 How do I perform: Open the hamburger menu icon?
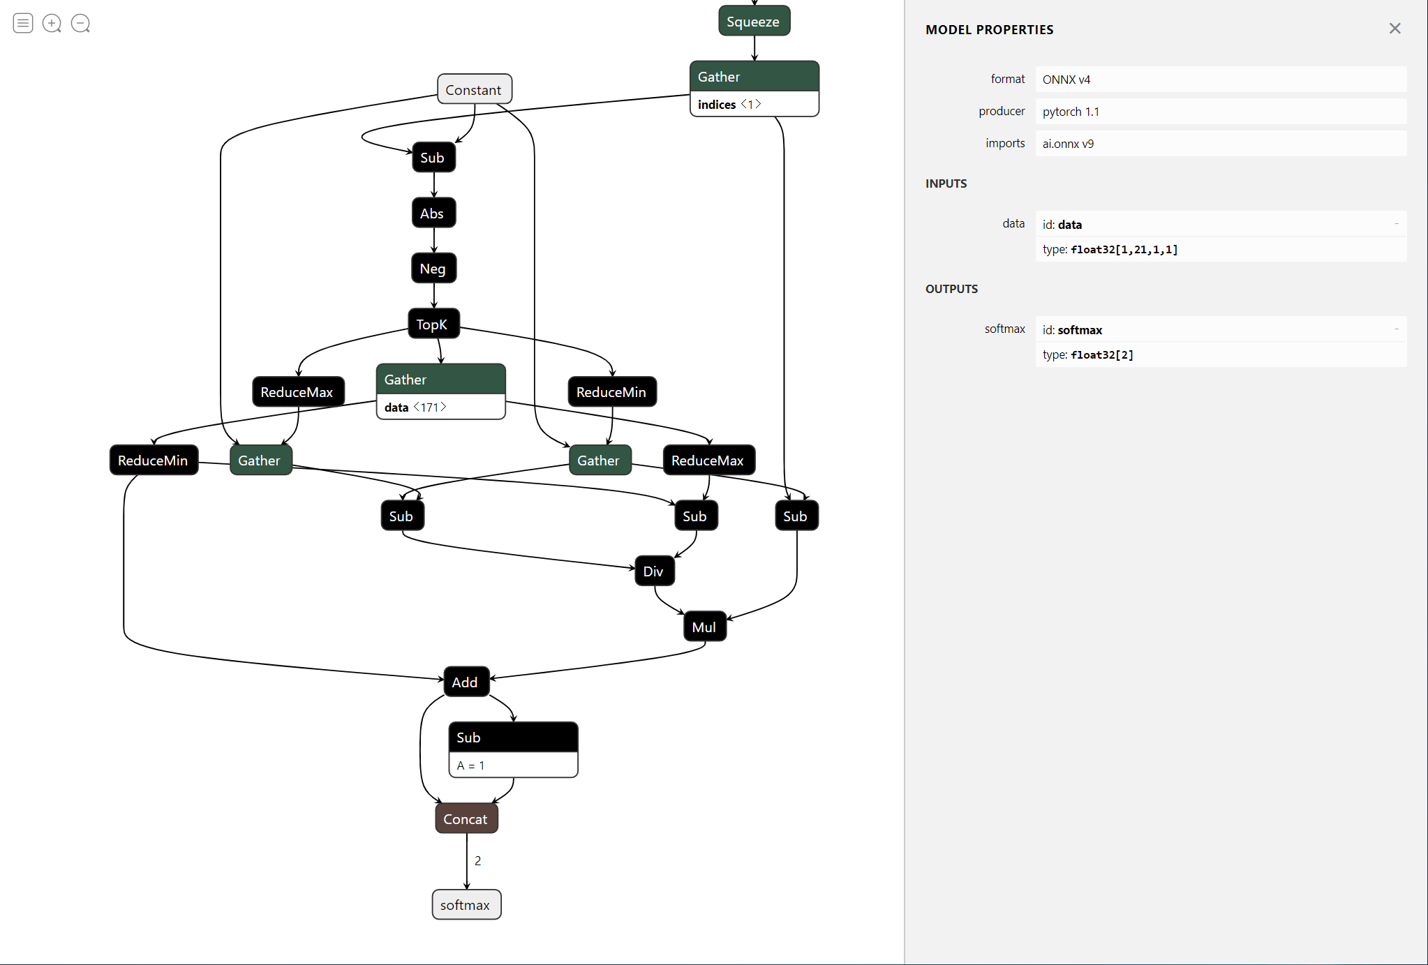pos(23,23)
